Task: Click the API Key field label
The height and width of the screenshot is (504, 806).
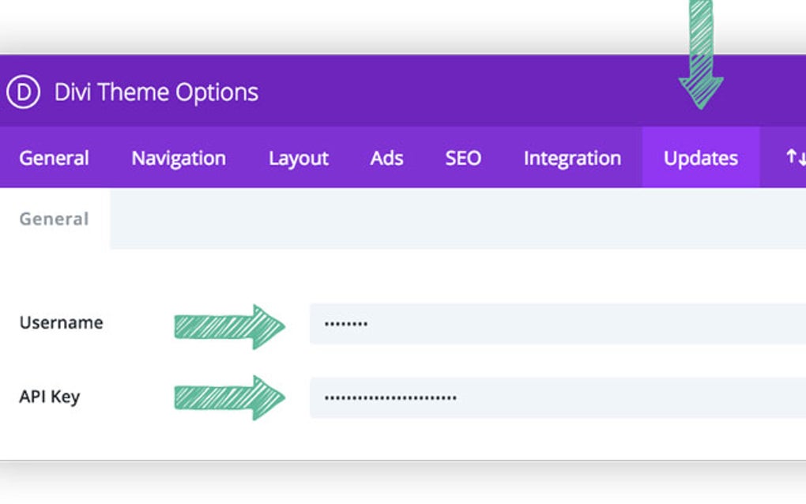Action: [50, 397]
